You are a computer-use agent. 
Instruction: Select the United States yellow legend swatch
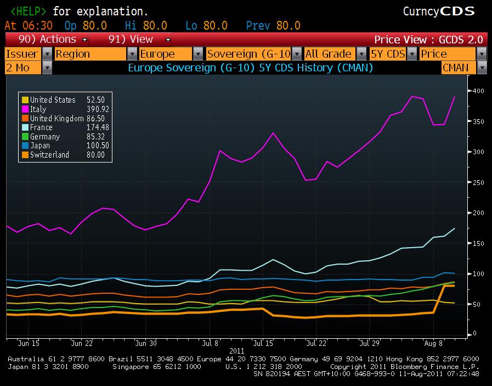point(25,100)
